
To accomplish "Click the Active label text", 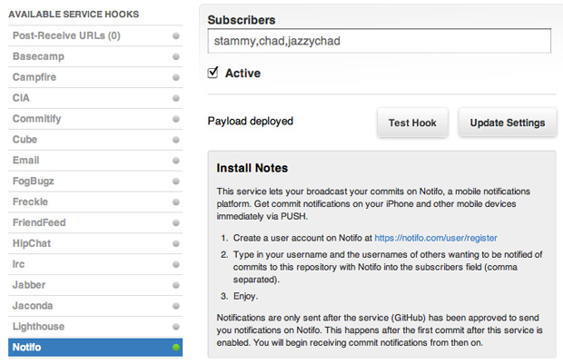I will 242,73.
